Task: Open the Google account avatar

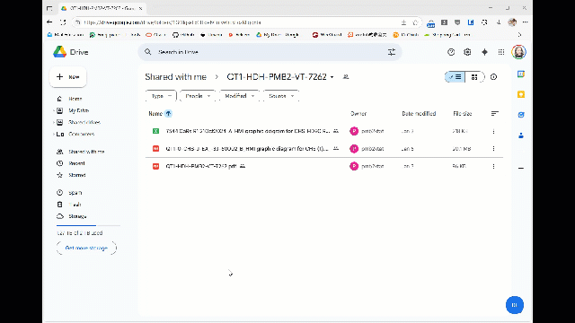Action: 519,52
